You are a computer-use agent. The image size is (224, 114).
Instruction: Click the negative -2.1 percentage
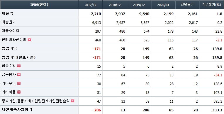[x=219, y=40]
